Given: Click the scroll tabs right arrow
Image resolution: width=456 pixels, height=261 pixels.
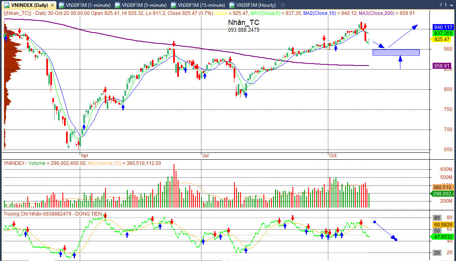Looking at the screenshot, I should click(446, 5).
